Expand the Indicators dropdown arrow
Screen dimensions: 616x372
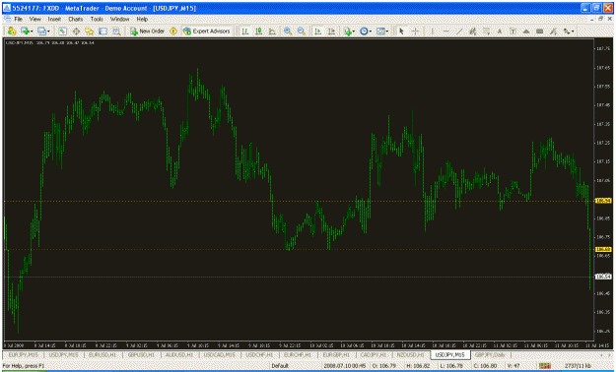click(354, 31)
